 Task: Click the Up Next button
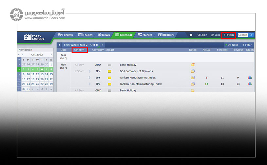click(x=231, y=45)
